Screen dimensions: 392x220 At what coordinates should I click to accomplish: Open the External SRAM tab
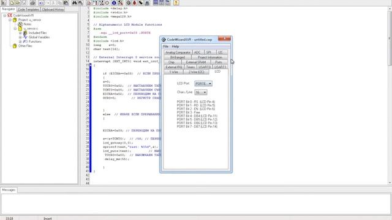coord(196,62)
